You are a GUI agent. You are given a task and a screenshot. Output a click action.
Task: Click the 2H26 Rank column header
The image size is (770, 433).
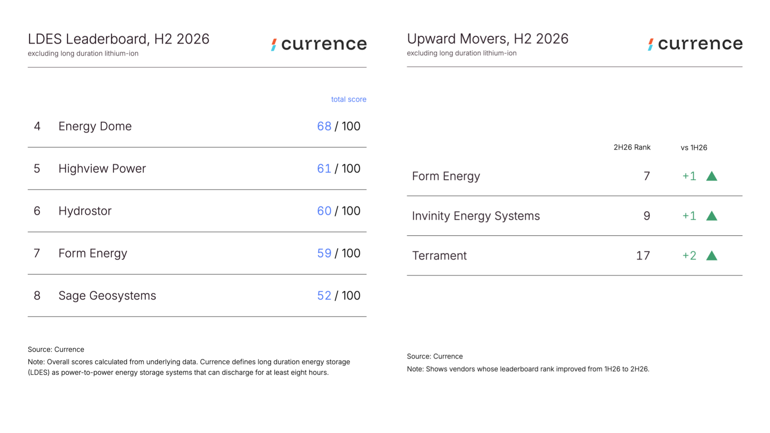632,147
